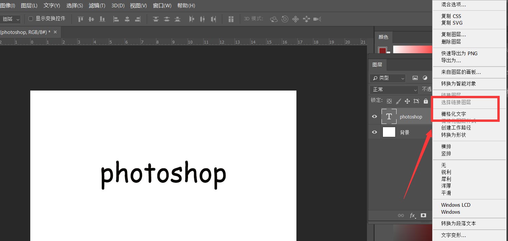
Task: Click the distribute horizontal centers icon
Action: [x=202, y=19]
